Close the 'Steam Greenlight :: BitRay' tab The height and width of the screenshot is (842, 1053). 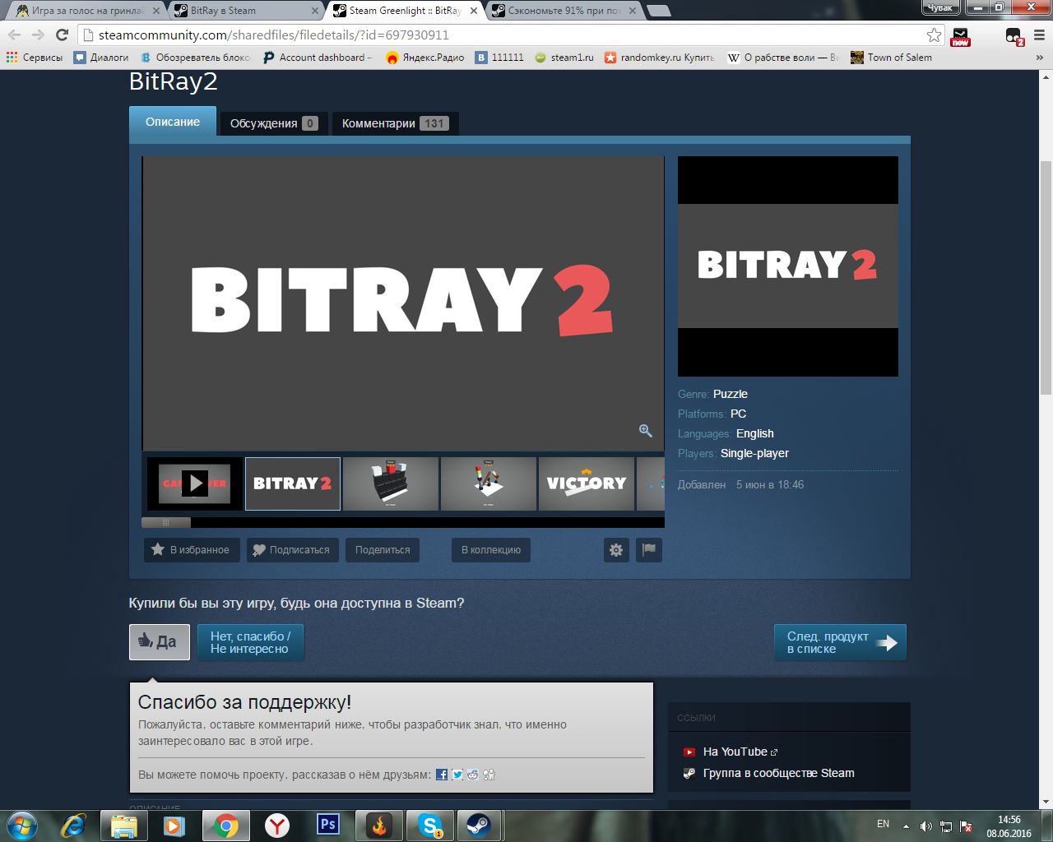point(473,11)
